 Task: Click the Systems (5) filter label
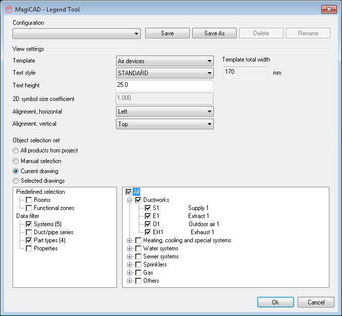click(47, 224)
